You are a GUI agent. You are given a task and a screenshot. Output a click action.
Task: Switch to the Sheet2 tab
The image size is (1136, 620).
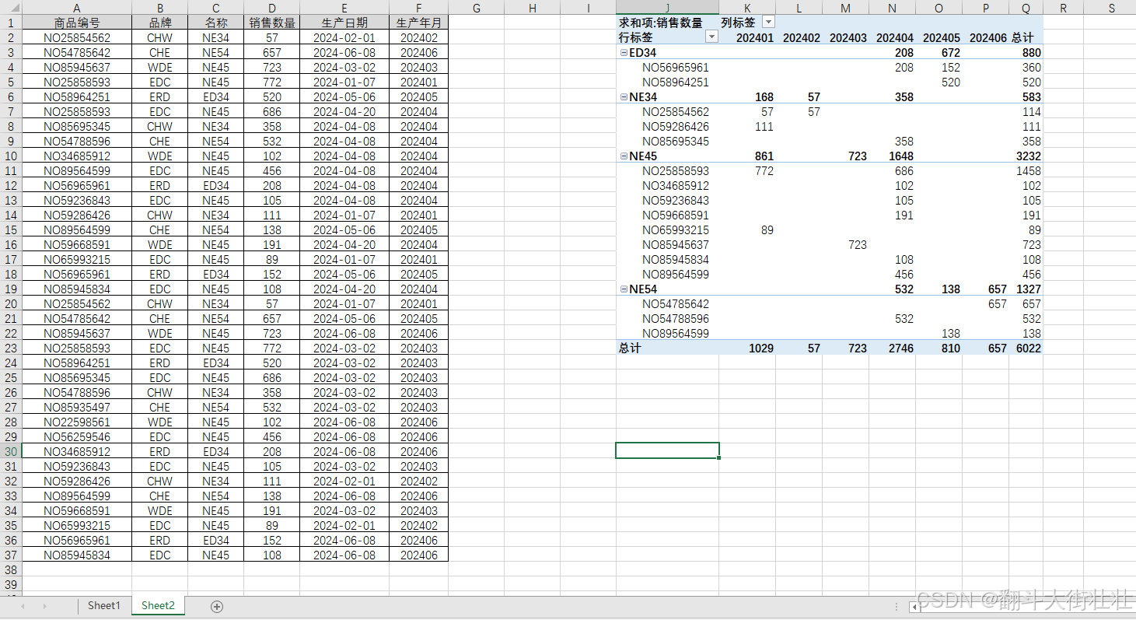pyautogui.click(x=158, y=606)
